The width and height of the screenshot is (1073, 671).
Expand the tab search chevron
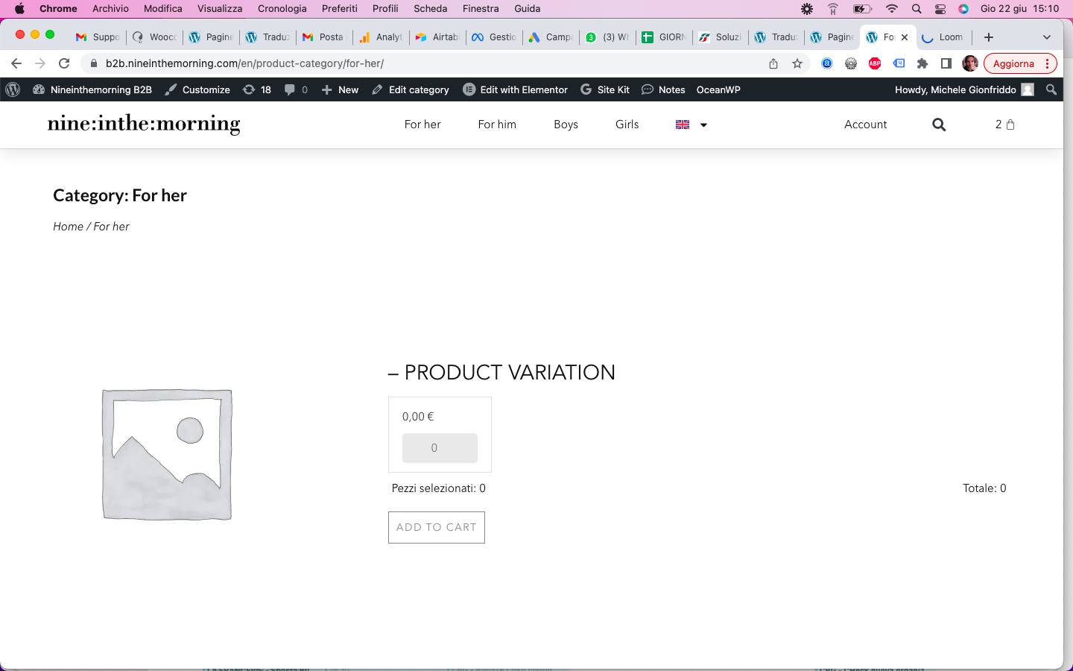click(x=1047, y=37)
